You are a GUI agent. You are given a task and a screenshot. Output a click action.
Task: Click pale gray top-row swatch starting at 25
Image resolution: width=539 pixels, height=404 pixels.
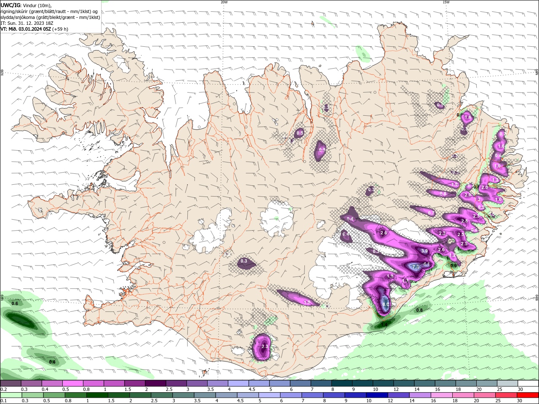click(507, 383)
